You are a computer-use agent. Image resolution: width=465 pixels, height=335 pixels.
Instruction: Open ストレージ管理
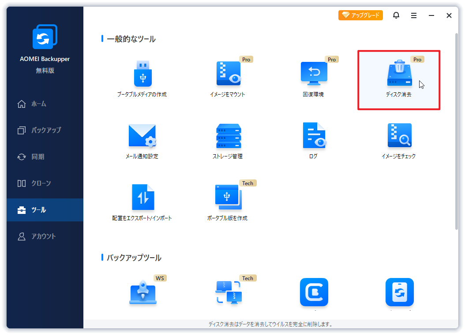[x=228, y=142]
